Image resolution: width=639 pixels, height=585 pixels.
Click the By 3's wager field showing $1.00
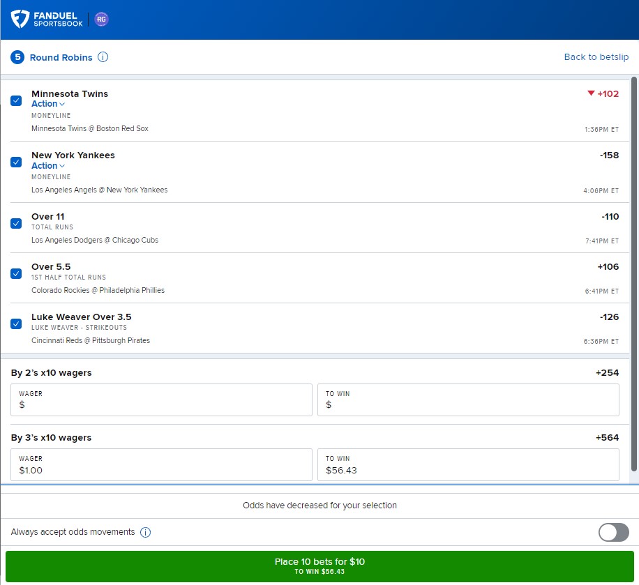161,465
